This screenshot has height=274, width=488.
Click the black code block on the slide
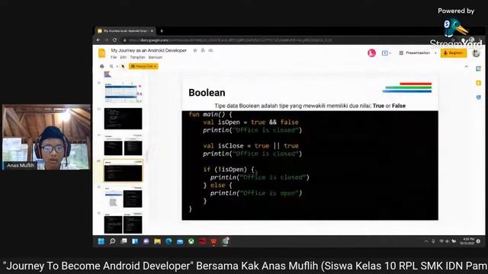pos(310,165)
